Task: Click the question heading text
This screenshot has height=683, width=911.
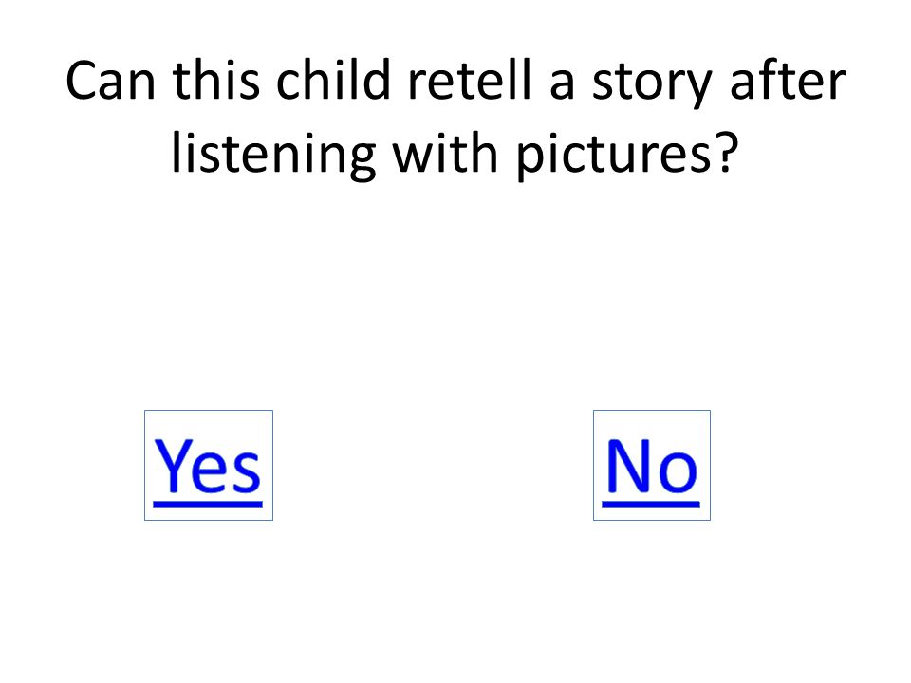Action: (455, 118)
